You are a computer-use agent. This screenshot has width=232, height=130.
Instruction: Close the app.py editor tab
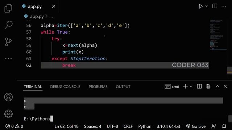click(54, 6)
